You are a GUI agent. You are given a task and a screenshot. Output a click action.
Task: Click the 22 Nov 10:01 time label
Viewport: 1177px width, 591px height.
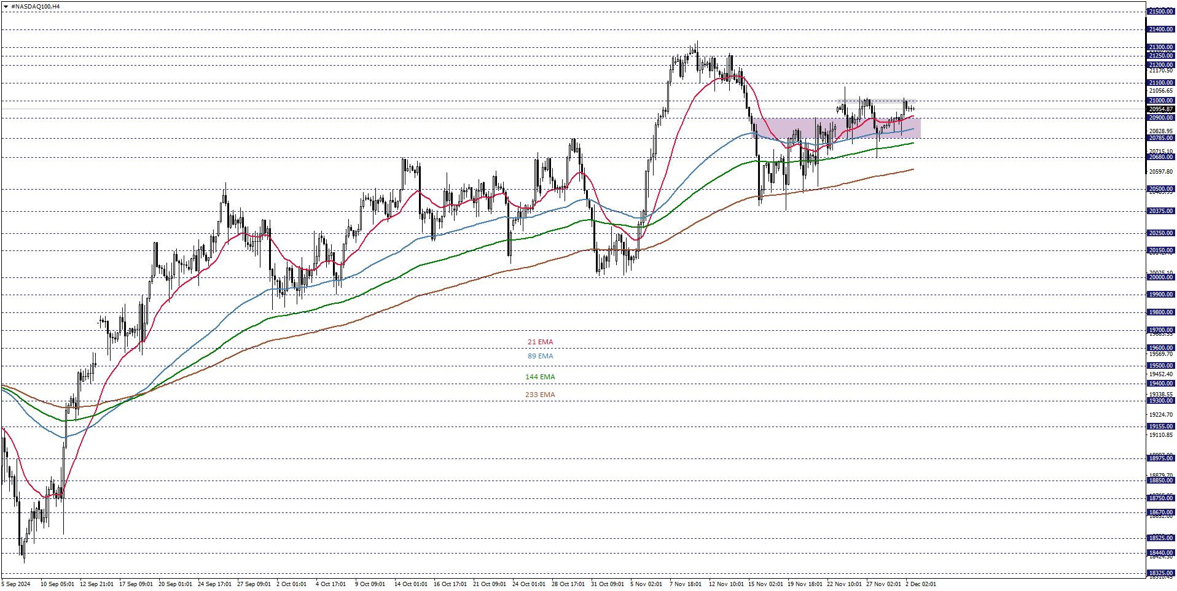[844, 584]
